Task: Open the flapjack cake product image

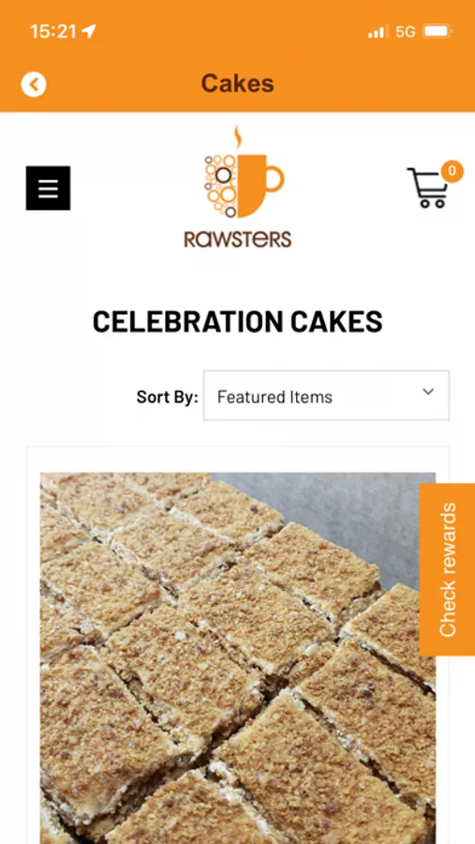Action: tap(238, 657)
